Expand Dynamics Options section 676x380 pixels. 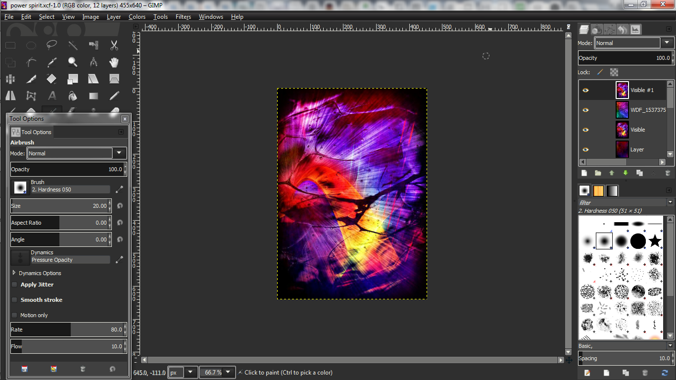tap(14, 273)
